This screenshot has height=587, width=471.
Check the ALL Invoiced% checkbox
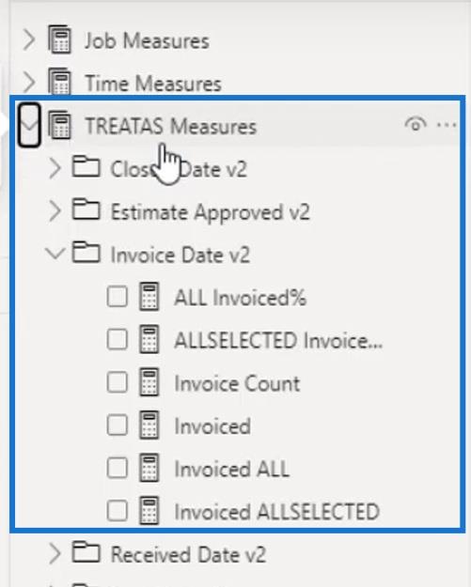118,297
